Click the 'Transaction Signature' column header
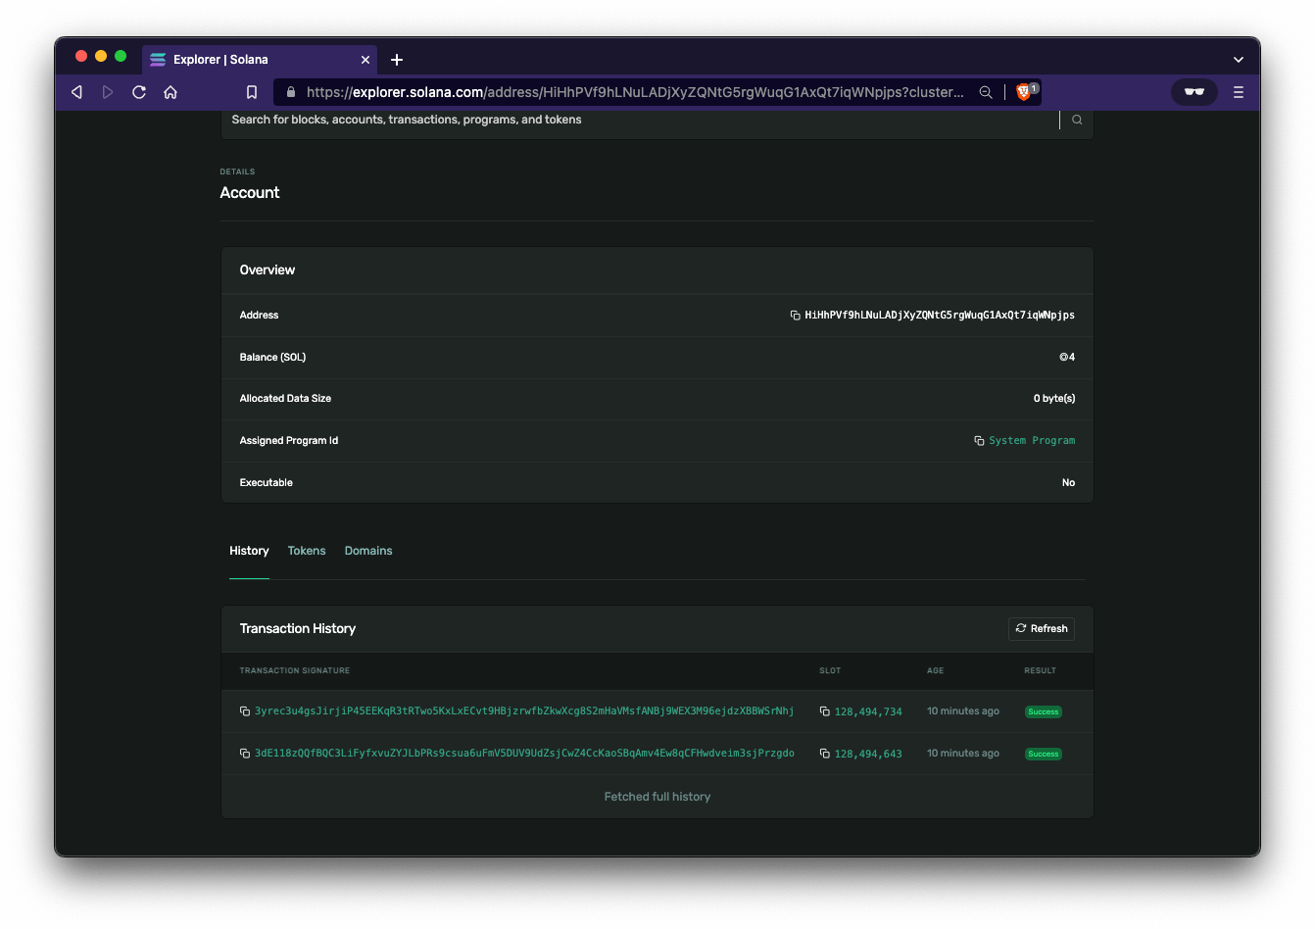Viewport: 1315px width, 929px height. (x=295, y=671)
